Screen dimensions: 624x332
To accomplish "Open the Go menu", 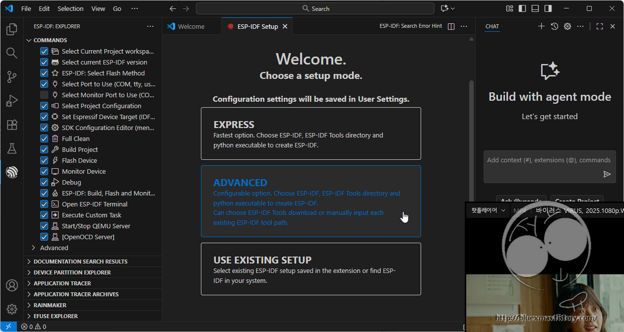I will click(x=117, y=8).
